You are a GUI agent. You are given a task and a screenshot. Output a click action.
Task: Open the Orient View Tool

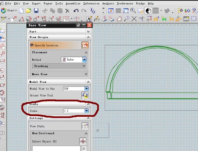(85, 95)
